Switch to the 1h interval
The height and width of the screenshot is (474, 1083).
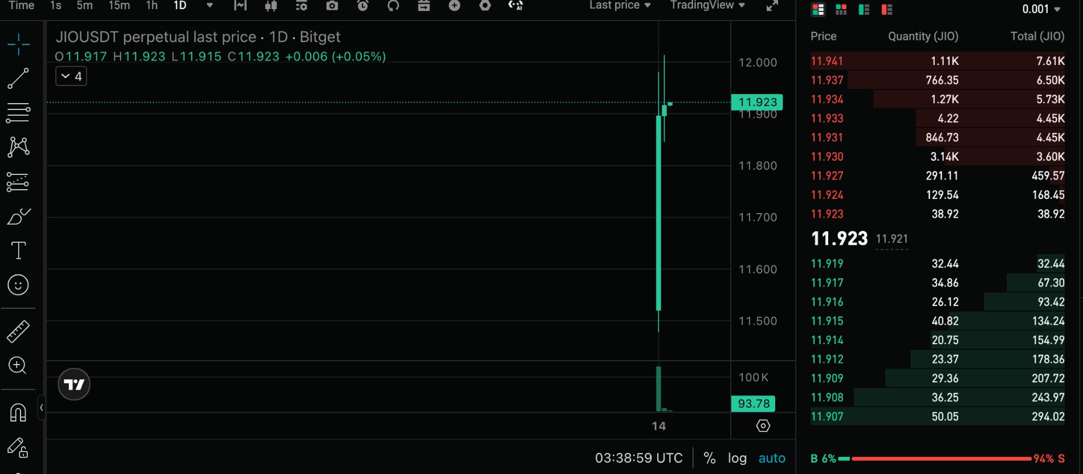[152, 6]
